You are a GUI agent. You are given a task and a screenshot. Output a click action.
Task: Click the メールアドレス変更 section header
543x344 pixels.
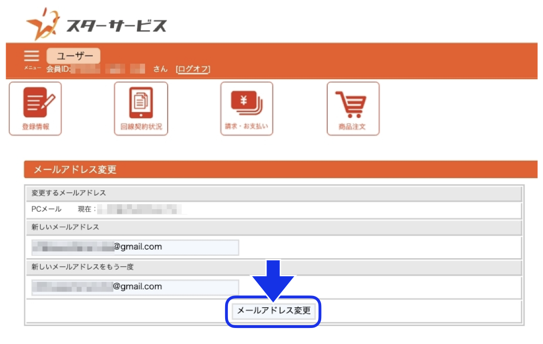pyautogui.click(x=281, y=169)
